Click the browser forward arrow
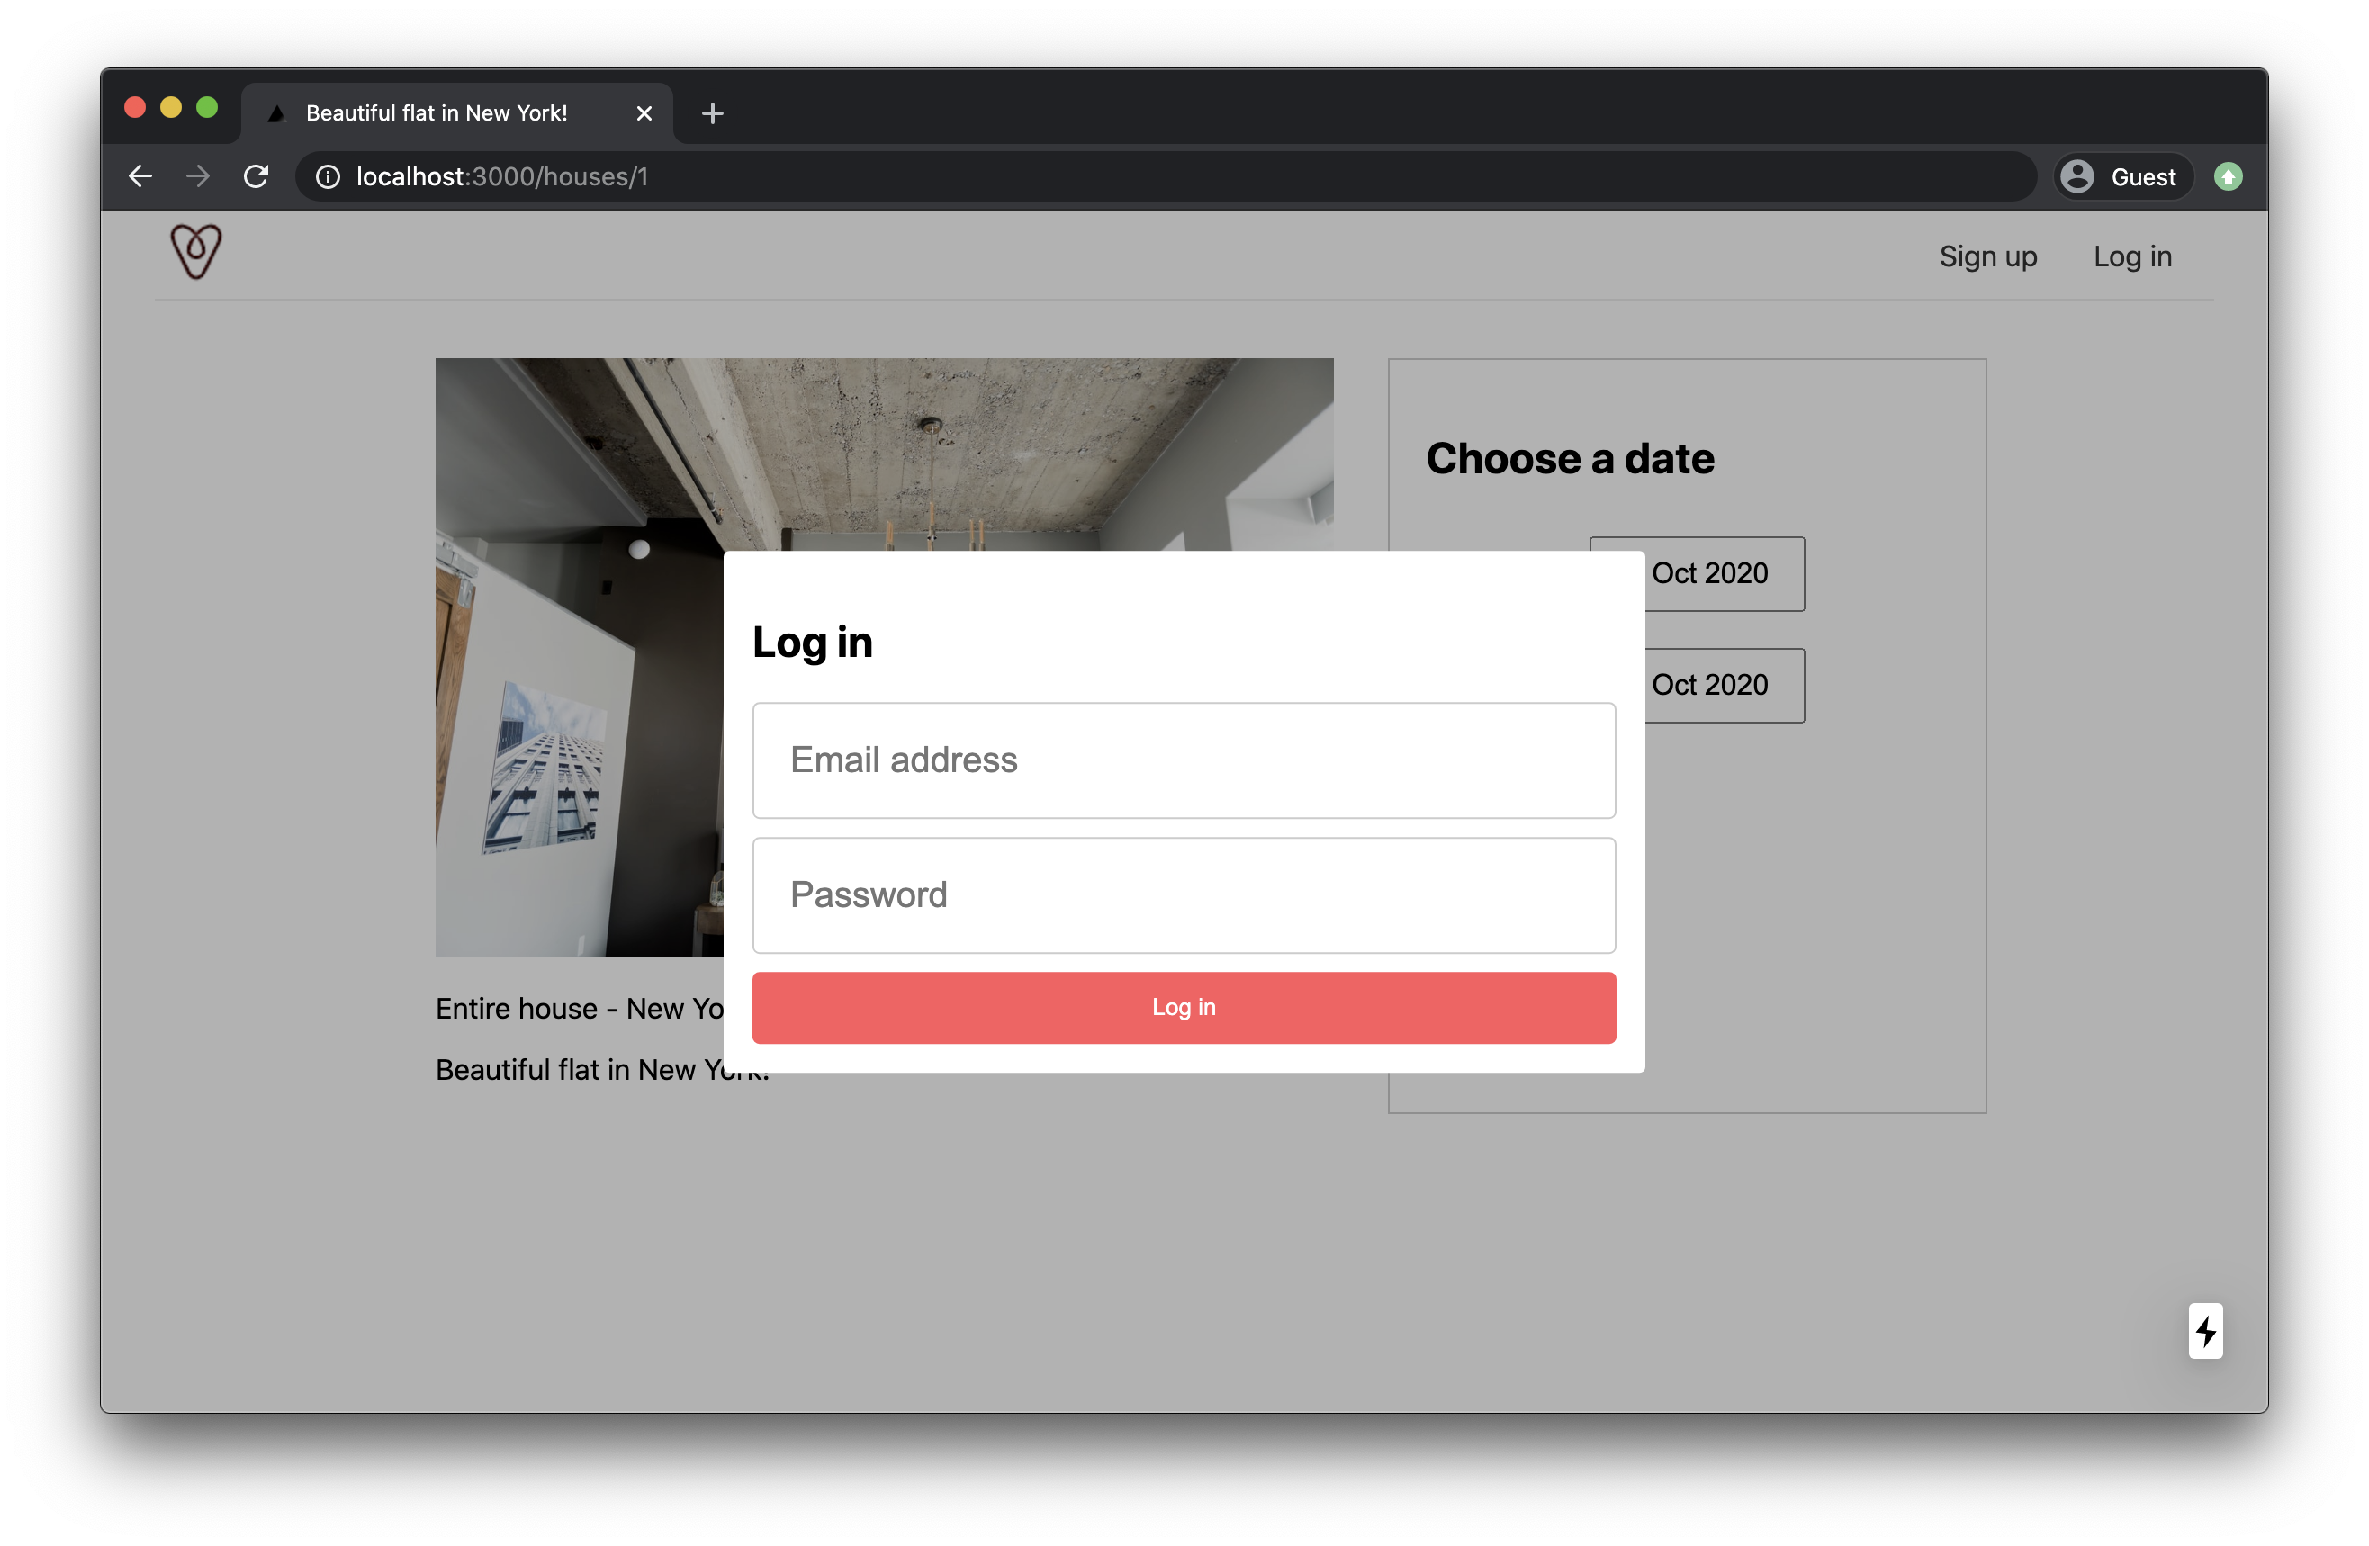 [198, 176]
